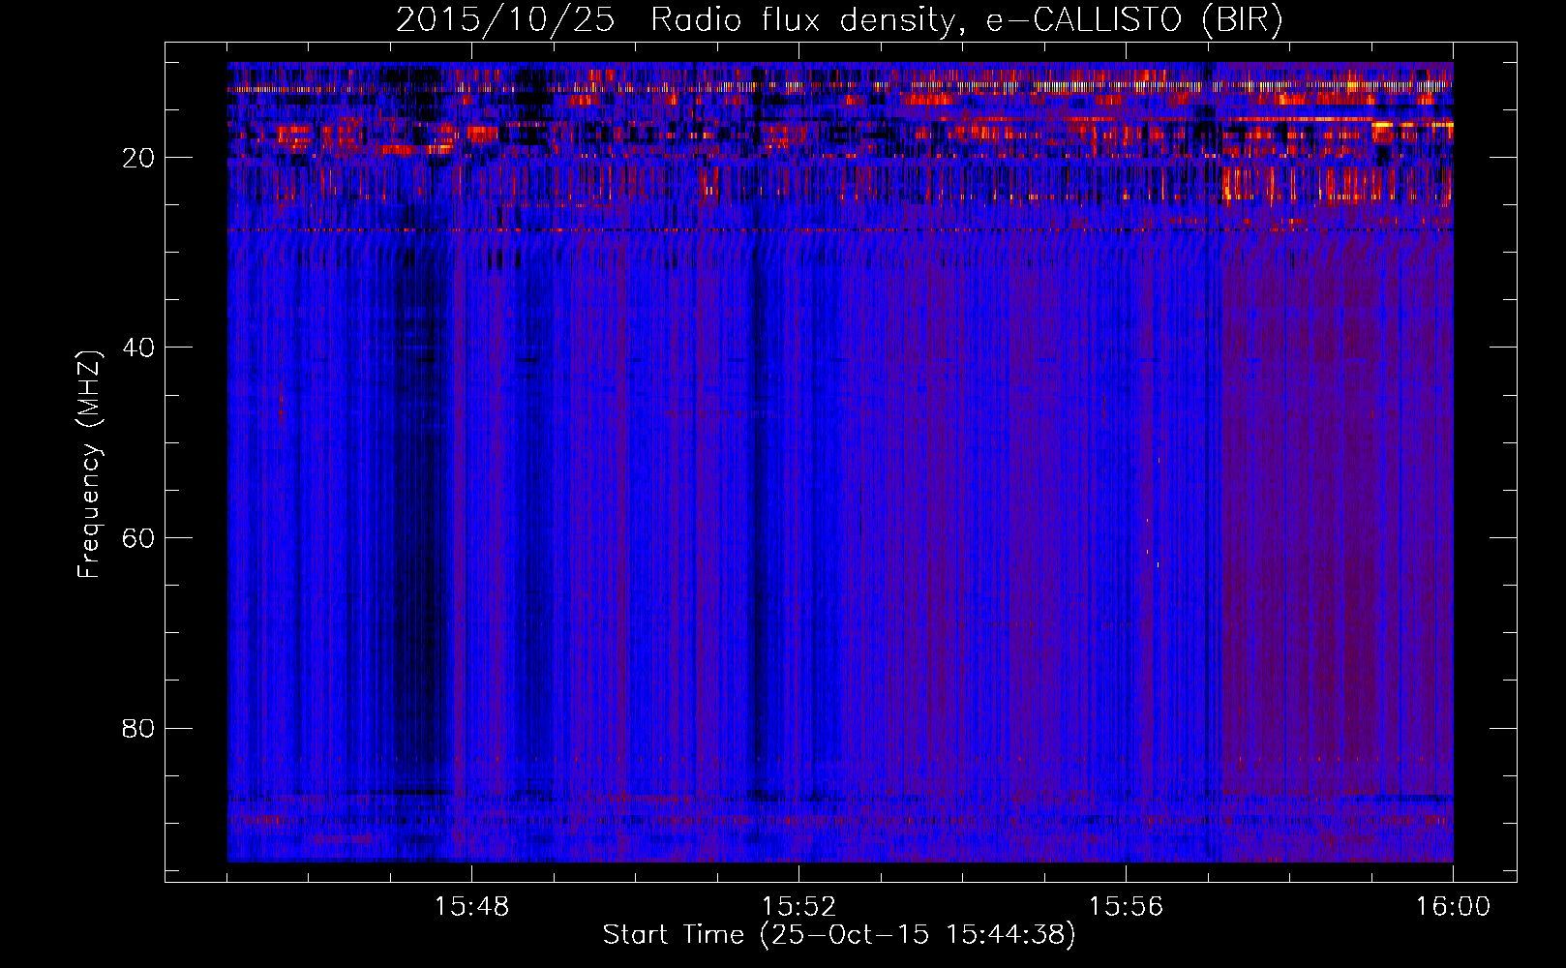
Task: Click the plot title '2015/10/25 Radio flux density, e-CALLISTO (BIR)'
Action: (x=839, y=20)
